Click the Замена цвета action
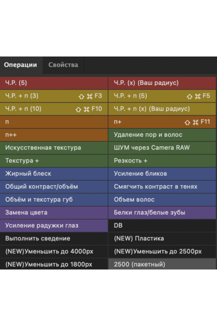The width and height of the screenshot is (217, 326). (x=54, y=212)
